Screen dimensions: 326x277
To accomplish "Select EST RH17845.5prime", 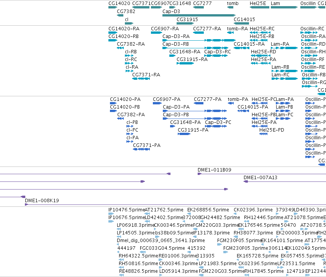I will point(247,275).
